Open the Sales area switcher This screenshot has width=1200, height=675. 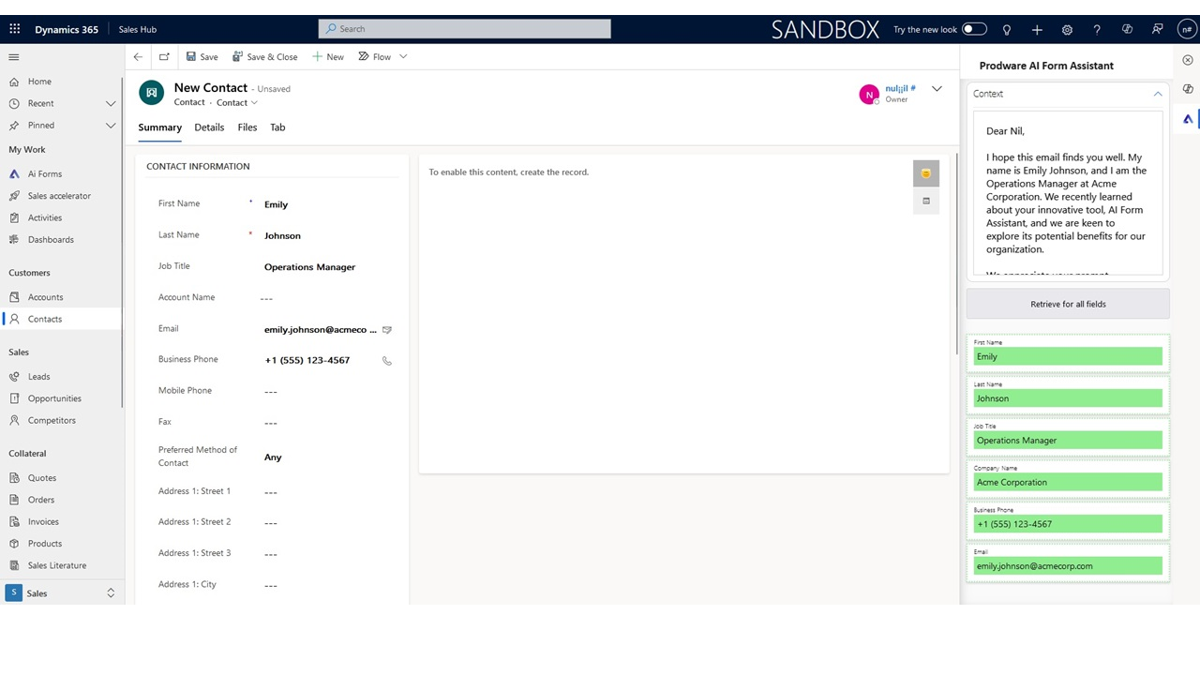(62, 593)
